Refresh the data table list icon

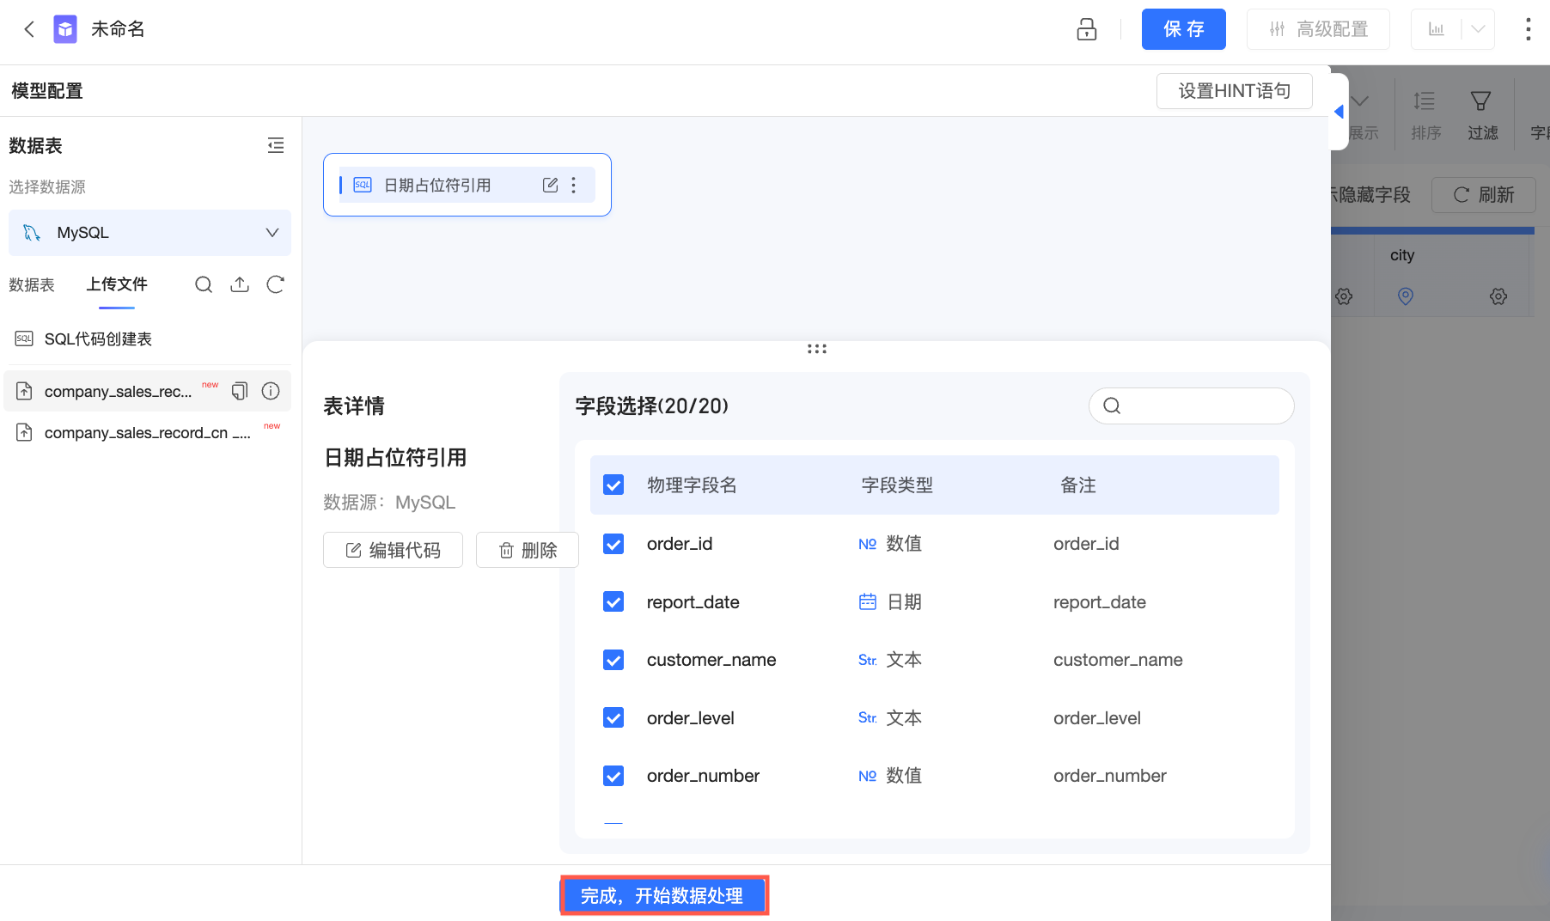tap(275, 284)
